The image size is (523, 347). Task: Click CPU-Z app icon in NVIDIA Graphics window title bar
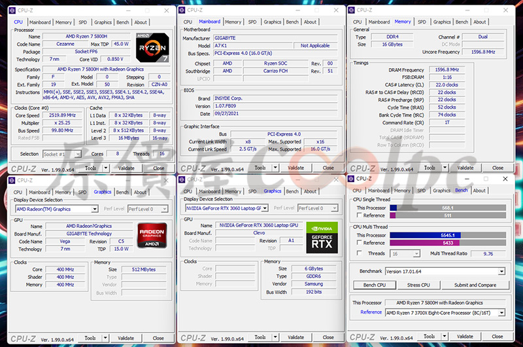tap(182, 179)
